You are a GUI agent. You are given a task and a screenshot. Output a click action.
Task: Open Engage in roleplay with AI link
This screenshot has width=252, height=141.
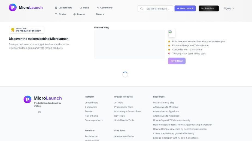click(176, 138)
